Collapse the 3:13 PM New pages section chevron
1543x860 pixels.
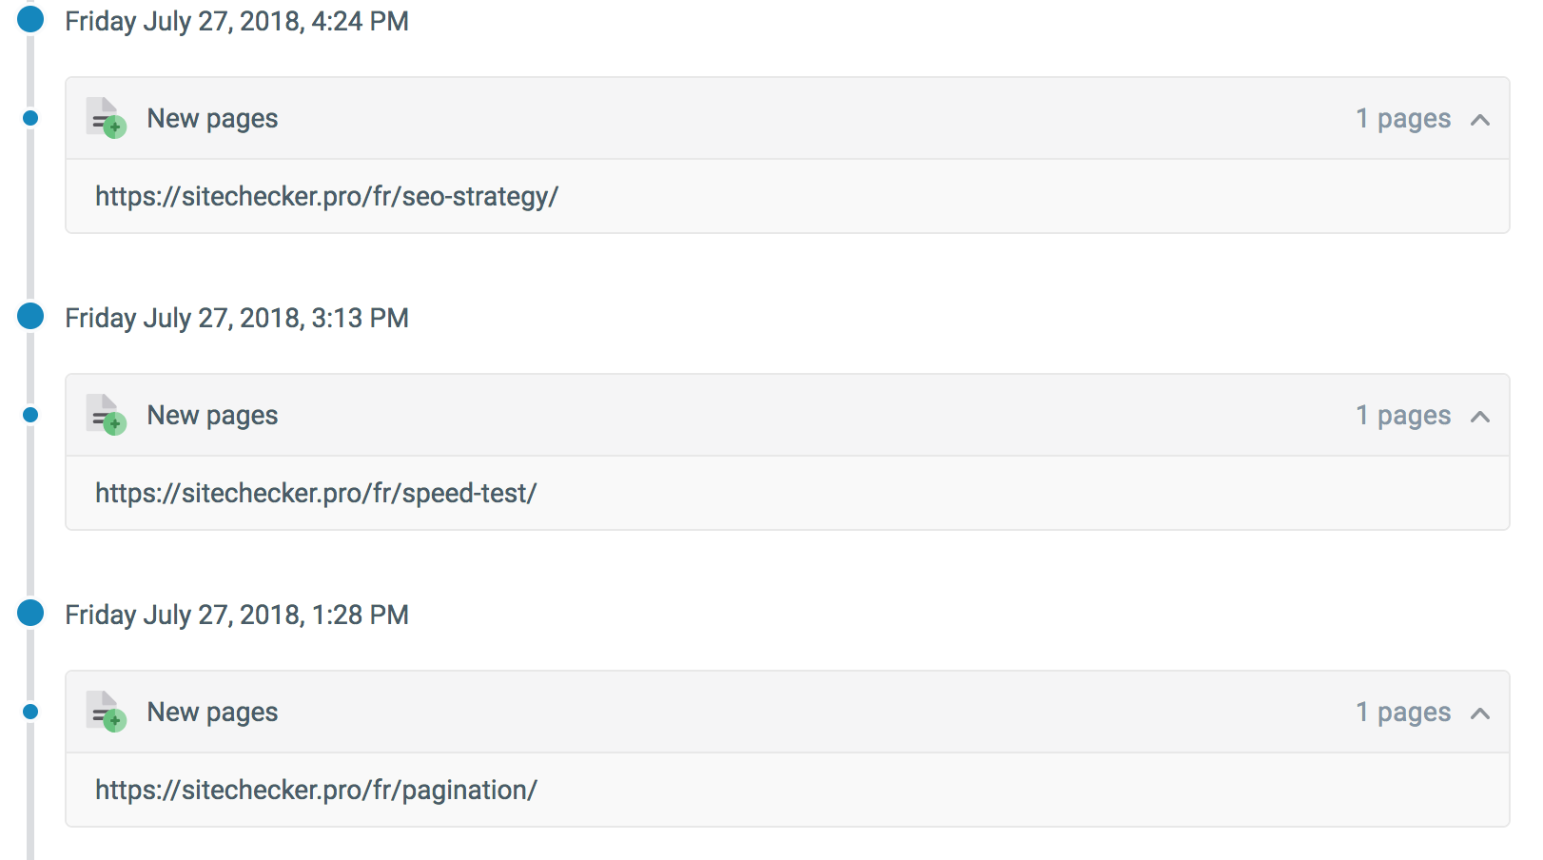tap(1479, 417)
